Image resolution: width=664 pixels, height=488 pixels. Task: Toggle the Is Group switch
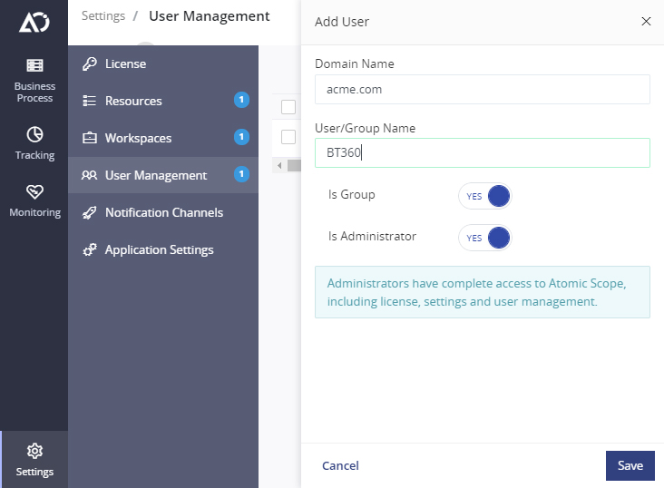click(485, 196)
